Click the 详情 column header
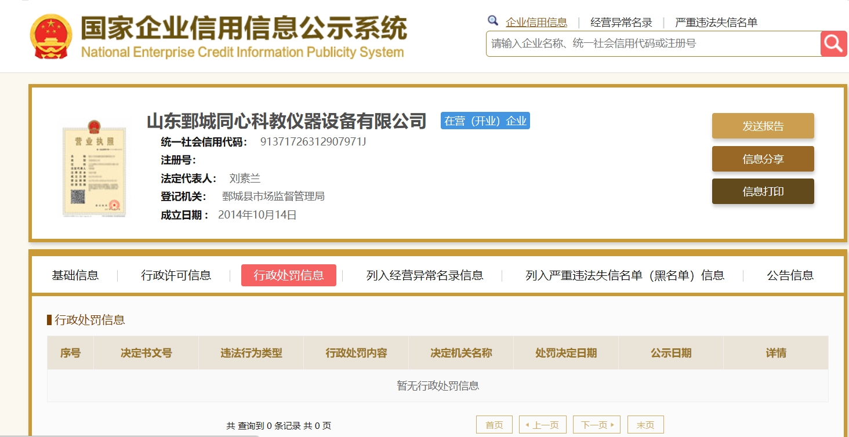849x437 pixels. click(776, 353)
